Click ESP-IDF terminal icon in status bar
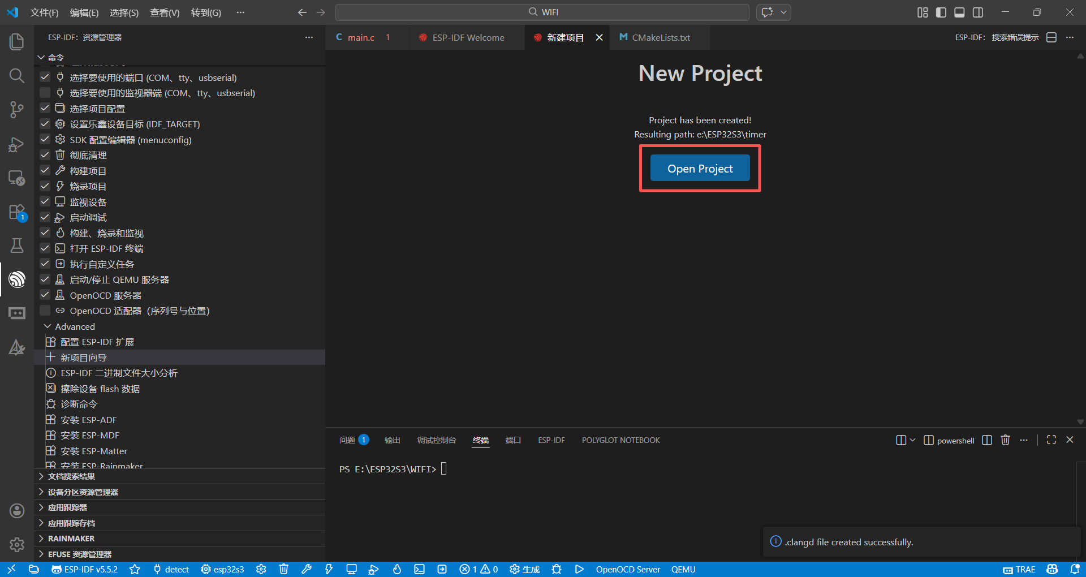This screenshot has height=577, width=1086. tap(419, 569)
